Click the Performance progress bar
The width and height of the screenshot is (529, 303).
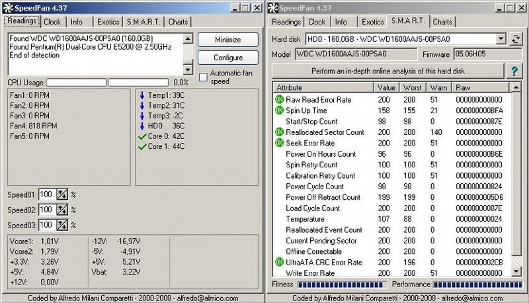tap(477, 284)
